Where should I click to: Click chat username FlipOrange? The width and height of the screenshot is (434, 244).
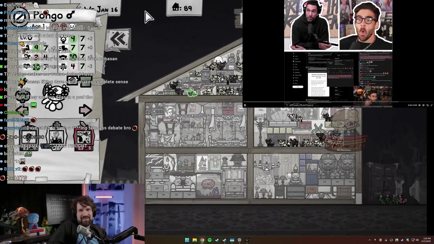[x=16, y=13]
